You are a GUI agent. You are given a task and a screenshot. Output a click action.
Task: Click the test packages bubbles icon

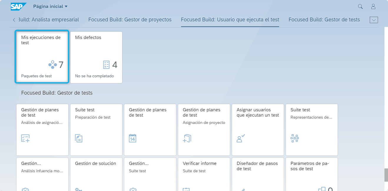pos(52,65)
